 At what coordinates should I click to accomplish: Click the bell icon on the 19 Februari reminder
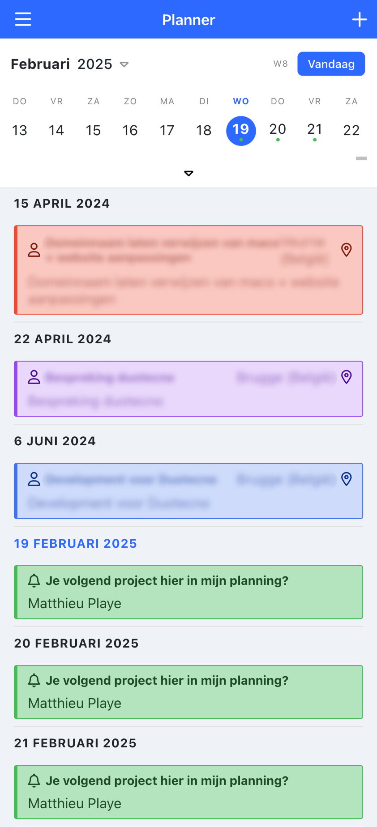coord(34,580)
